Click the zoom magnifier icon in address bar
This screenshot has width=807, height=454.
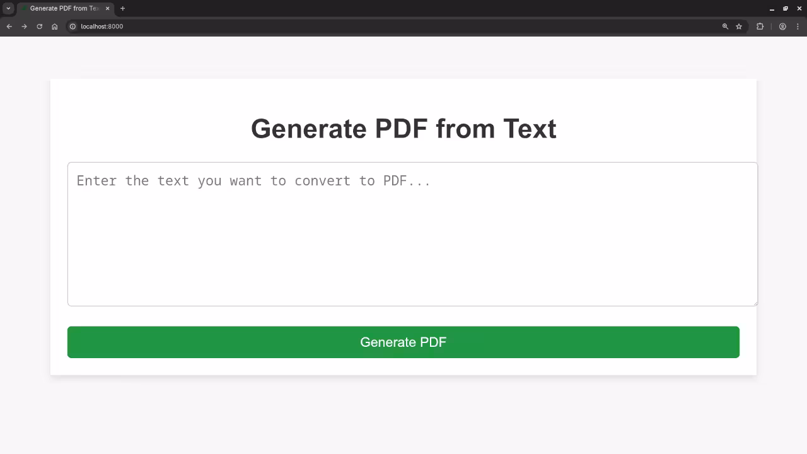pos(725,26)
